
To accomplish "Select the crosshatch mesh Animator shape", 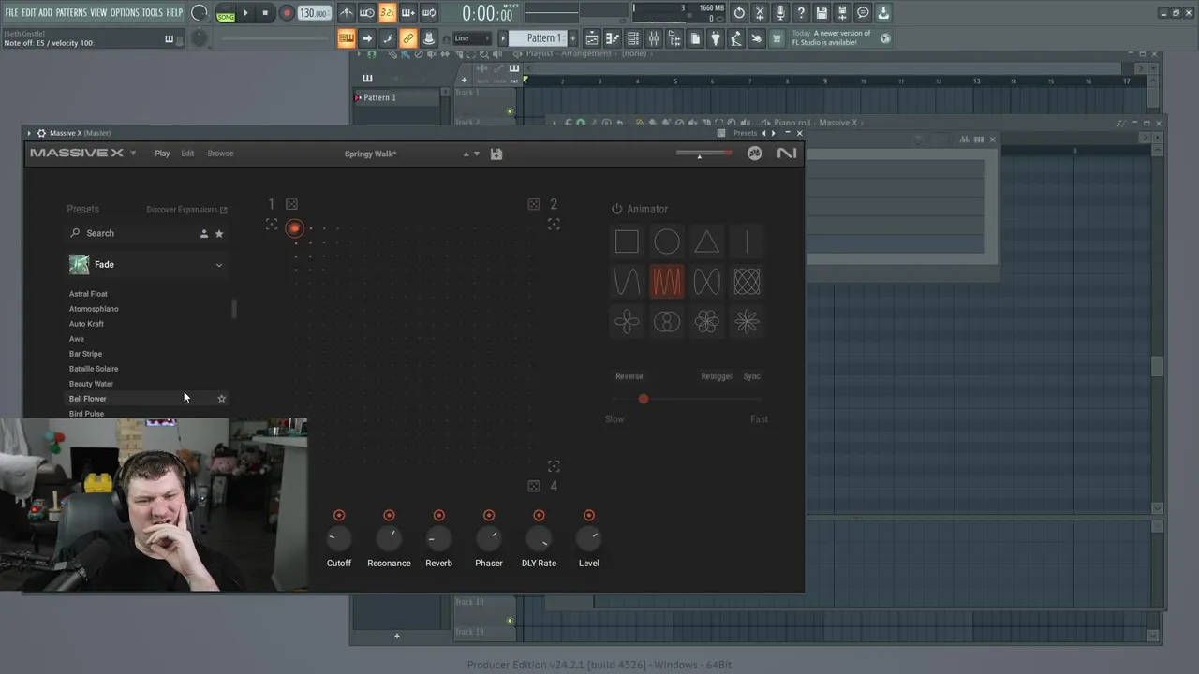I will 747,282.
